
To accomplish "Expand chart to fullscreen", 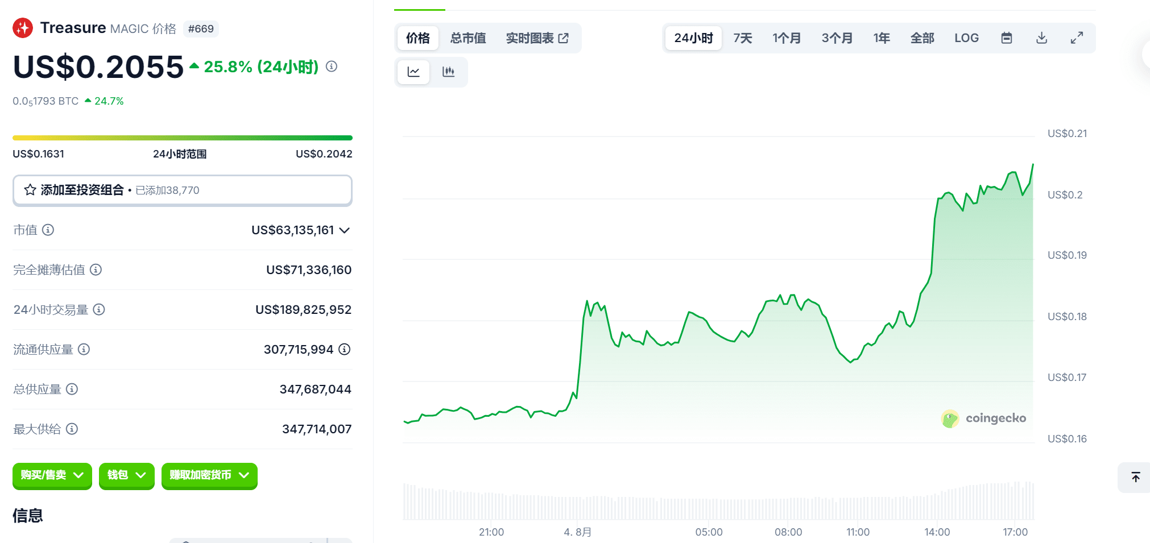I will [1077, 38].
